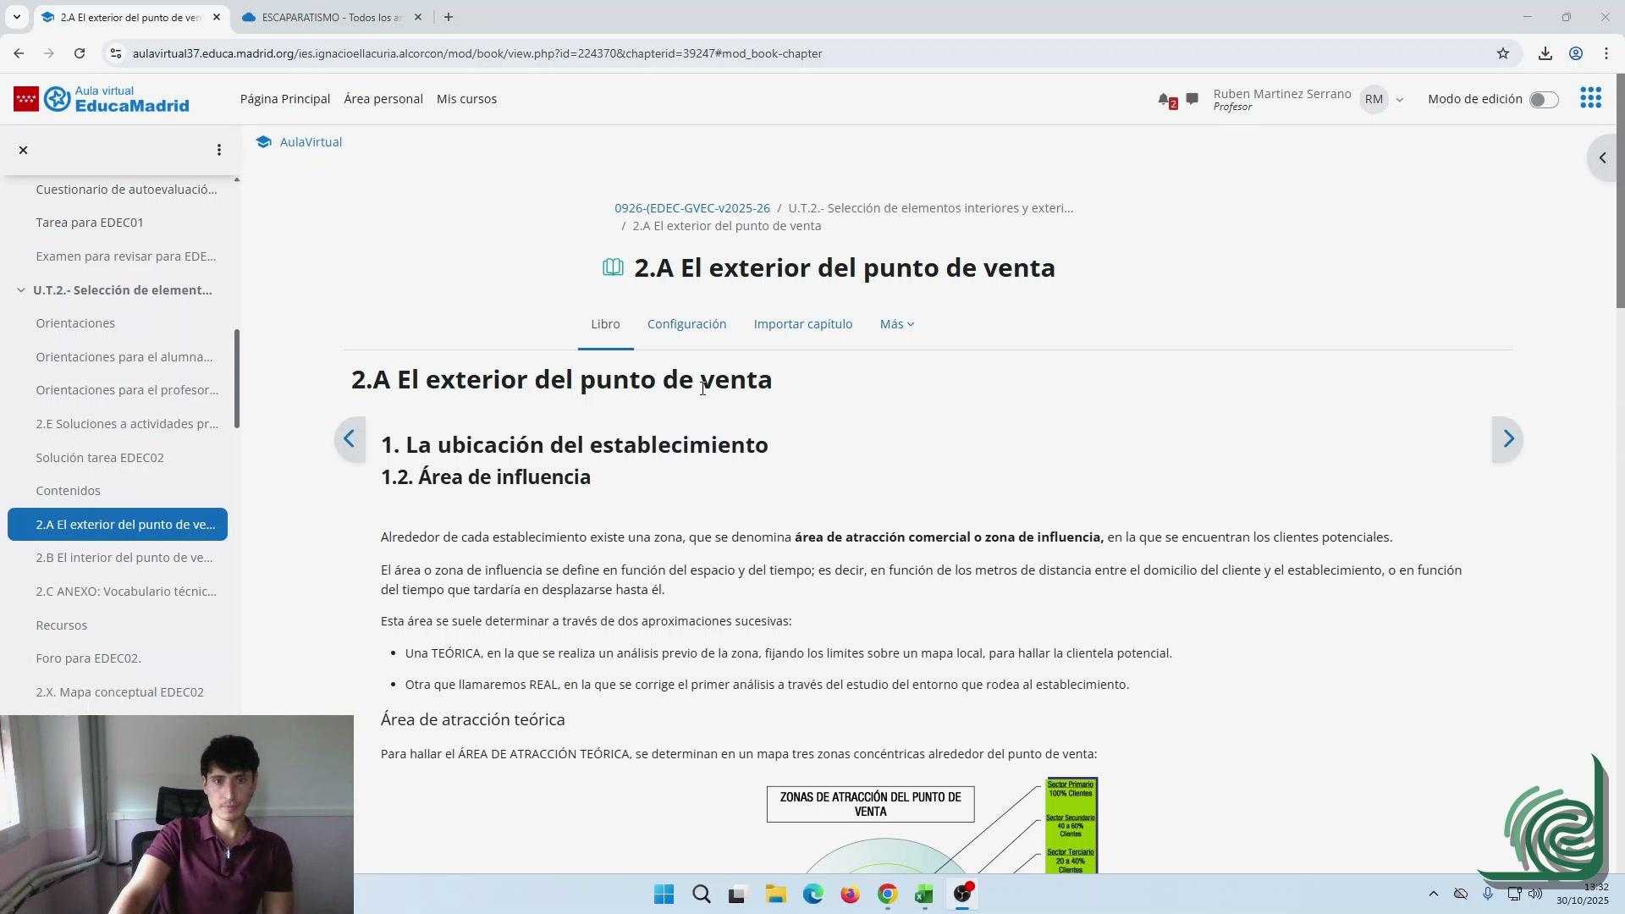1625x914 pixels.
Task: Open the Importar capítulo tab
Action: tap(802, 324)
